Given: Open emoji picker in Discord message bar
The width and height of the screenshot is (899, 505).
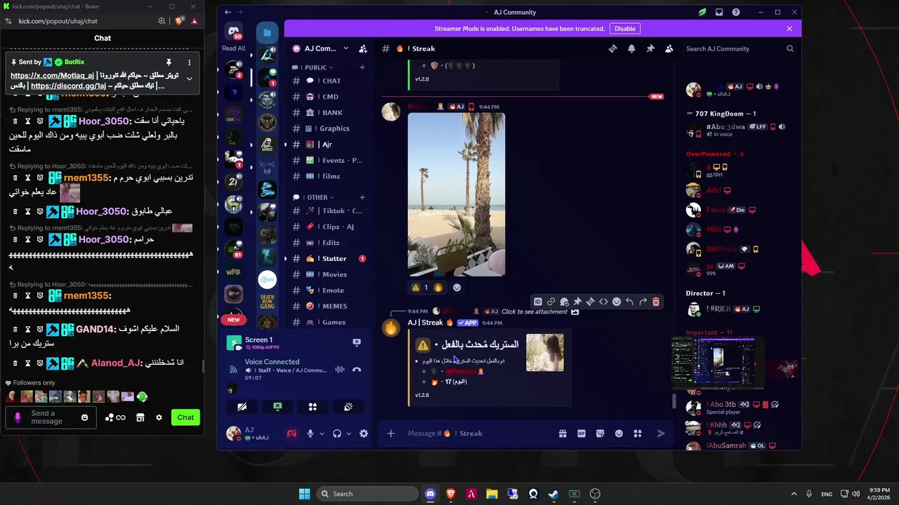Looking at the screenshot, I should click(619, 433).
